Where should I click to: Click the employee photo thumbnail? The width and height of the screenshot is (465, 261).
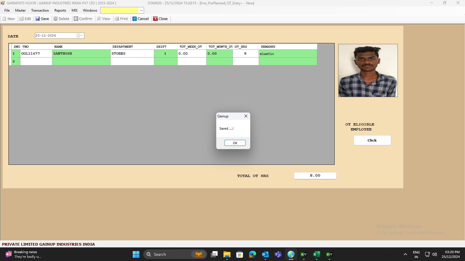(x=368, y=71)
